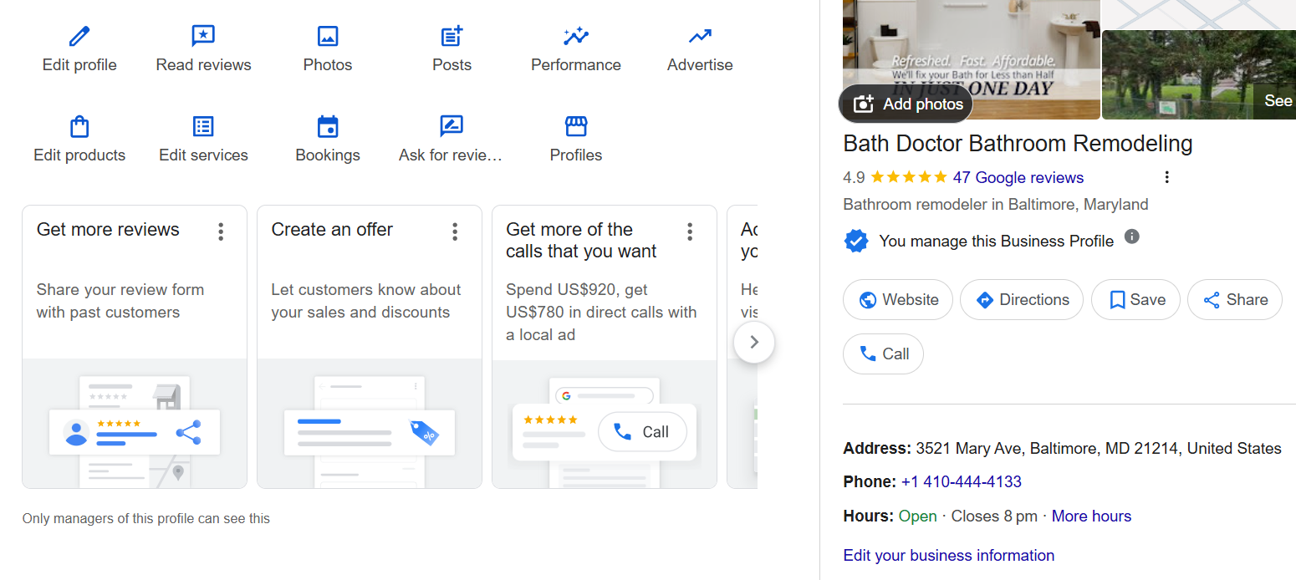This screenshot has width=1296, height=580.
Task: Open Edit products shopping bag icon
Action: pyautogui.click(x=79, y=126)
